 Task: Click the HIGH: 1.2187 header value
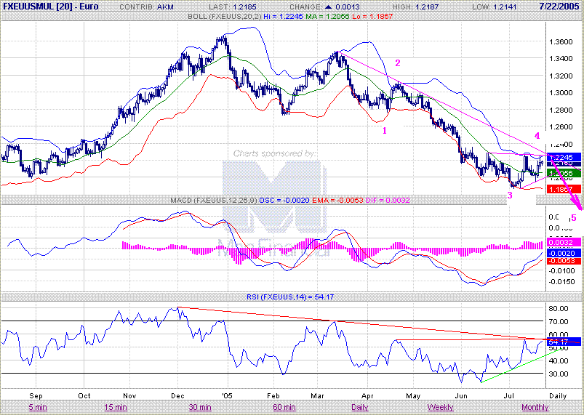click(x=417, y=7)
